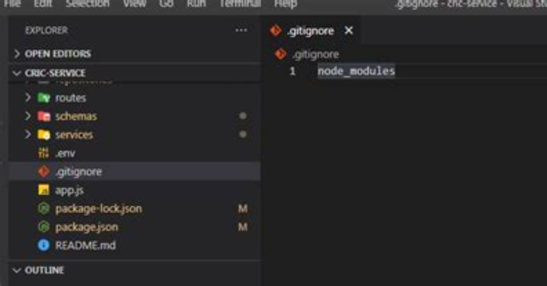This screenshot has width=547, height=286.
Task: Click line number 1 in gutter
Action: (293, 71)
